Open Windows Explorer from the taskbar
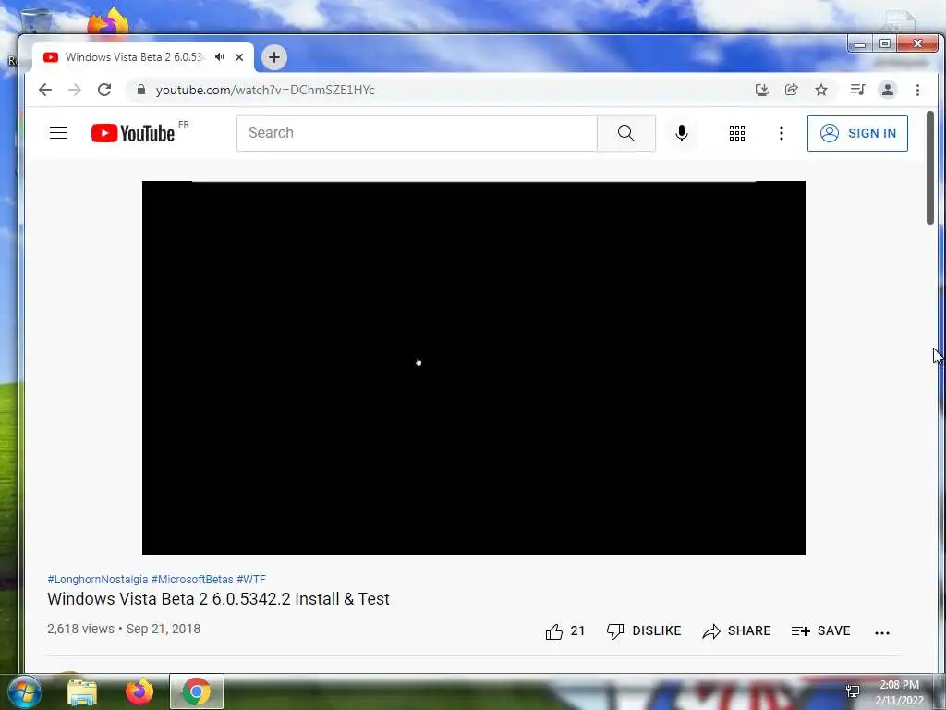Screen dimensions: 946x710 (x=82, y=692)
